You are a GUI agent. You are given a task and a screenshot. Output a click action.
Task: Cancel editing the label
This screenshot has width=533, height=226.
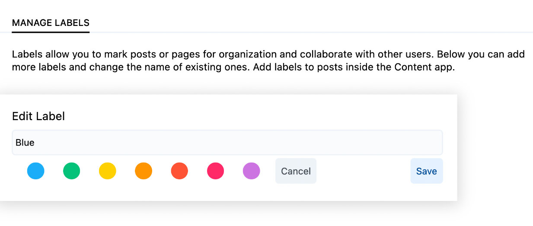click(296, 171)
